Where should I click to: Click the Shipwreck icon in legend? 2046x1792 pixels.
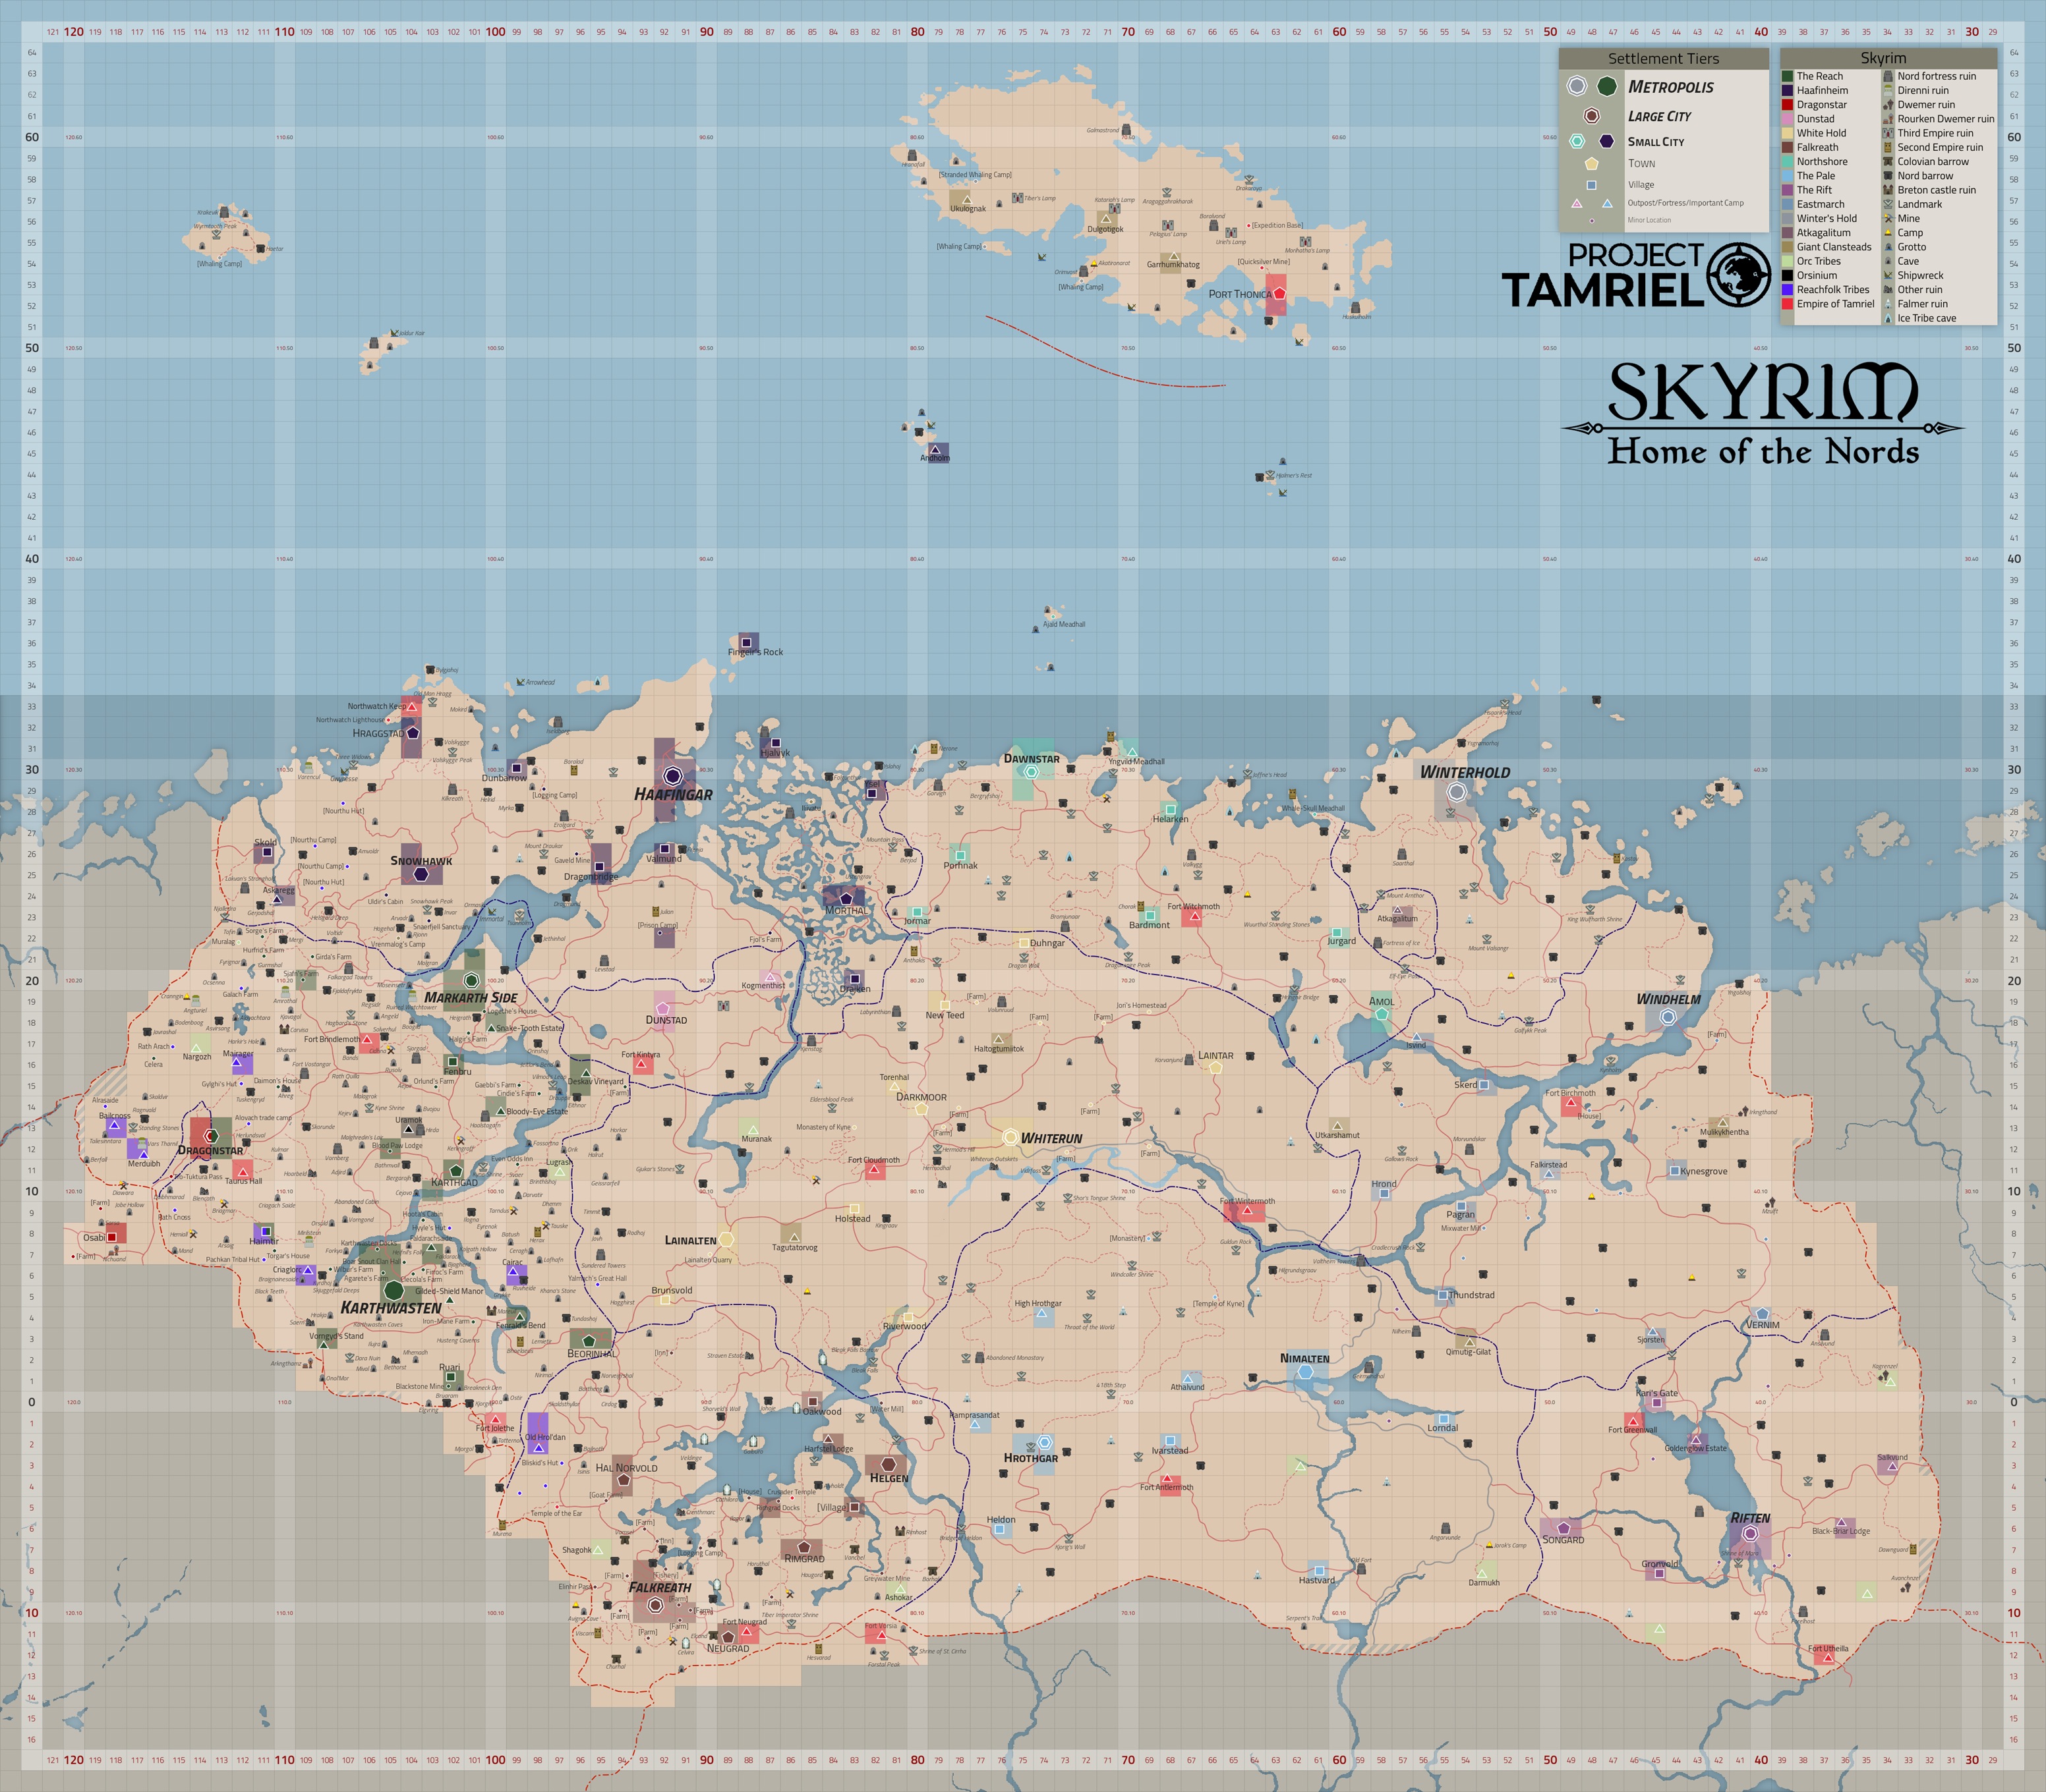coord(1888,275)
